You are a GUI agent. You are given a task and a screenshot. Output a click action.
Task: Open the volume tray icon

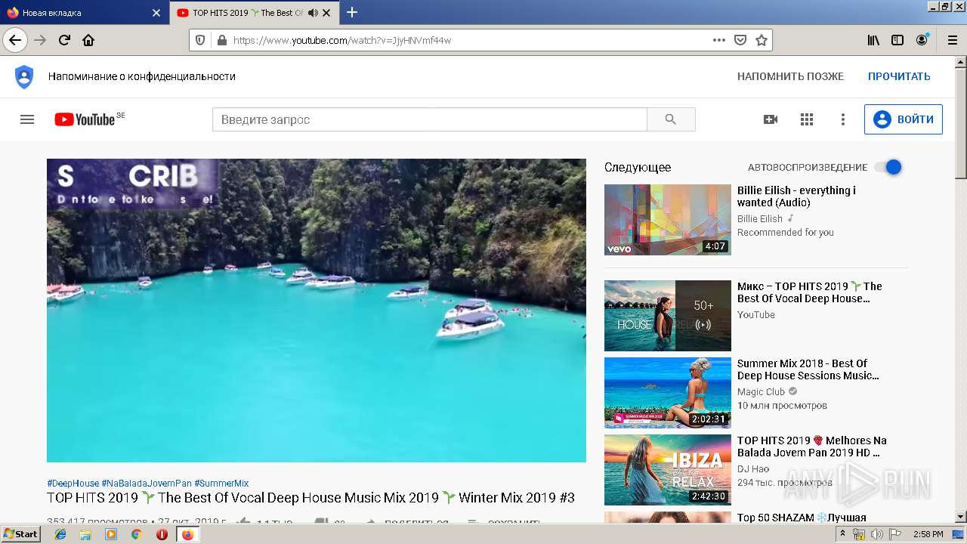point(877,534)
